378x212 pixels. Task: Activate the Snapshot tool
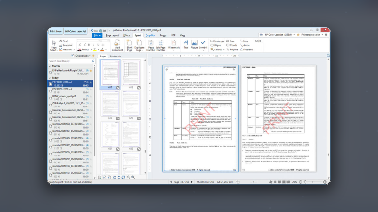point(66,45)
